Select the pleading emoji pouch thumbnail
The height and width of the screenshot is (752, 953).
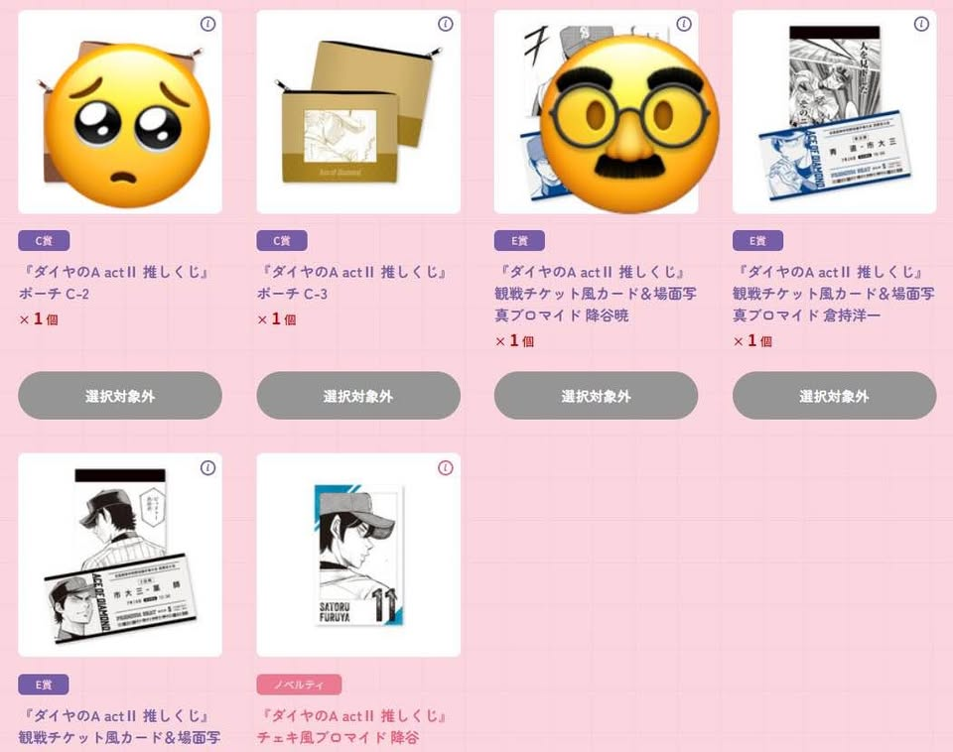pos(120,112)
